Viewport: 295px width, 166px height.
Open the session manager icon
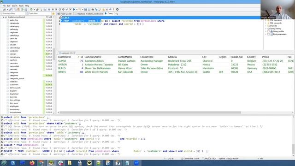[x=4, y=9]
